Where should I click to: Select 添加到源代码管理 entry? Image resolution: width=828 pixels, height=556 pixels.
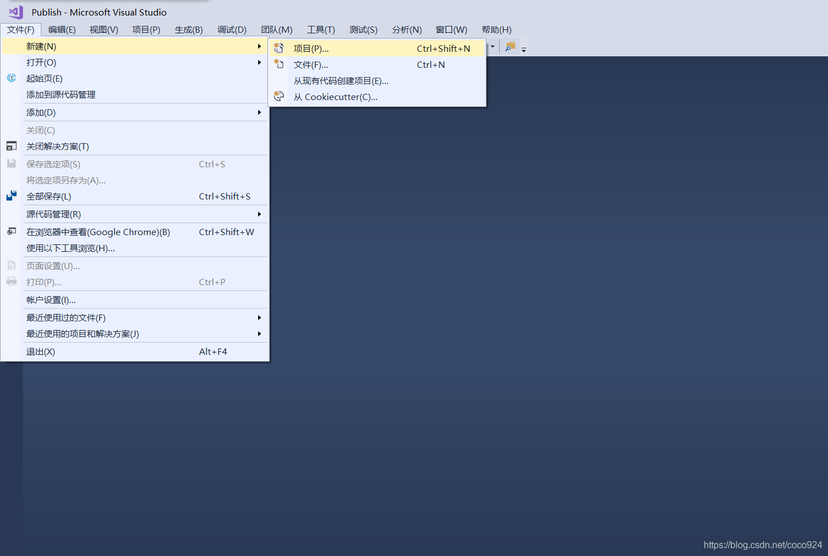tap(135, 94)
